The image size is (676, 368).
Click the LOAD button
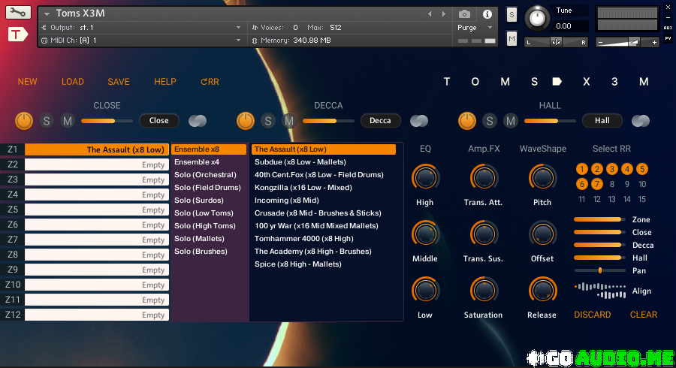tap(72, 82)
